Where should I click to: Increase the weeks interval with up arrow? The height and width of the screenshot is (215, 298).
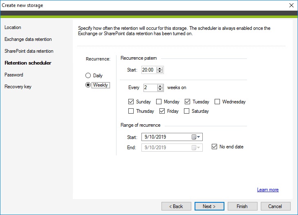click(160, 86)
